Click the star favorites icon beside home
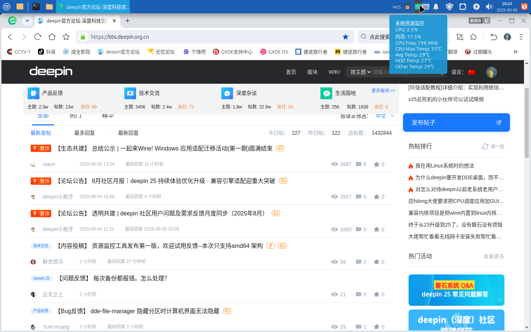The image size is (531, 332). [x=66, y=37]
